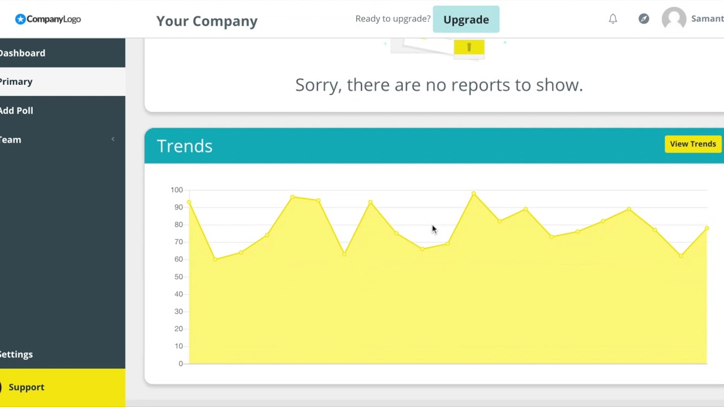The image size is (724, 407).
Task: Open the yellow Support button
Action: [27, 387]
